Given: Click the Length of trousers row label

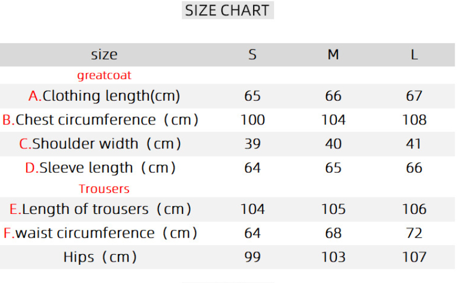Looking at the screenshot, I should [x=101, y=209].
